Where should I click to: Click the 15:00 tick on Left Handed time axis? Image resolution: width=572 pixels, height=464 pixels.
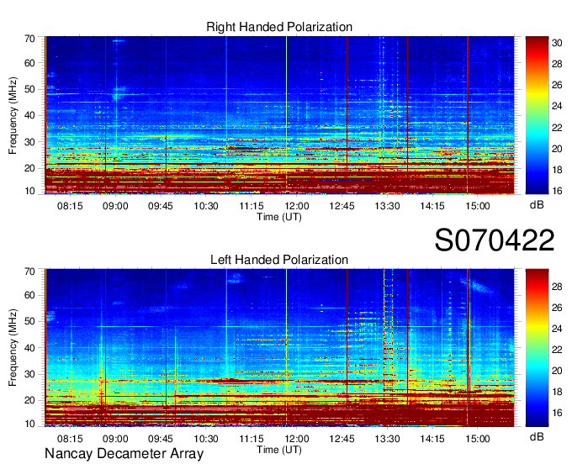[478, 439]
